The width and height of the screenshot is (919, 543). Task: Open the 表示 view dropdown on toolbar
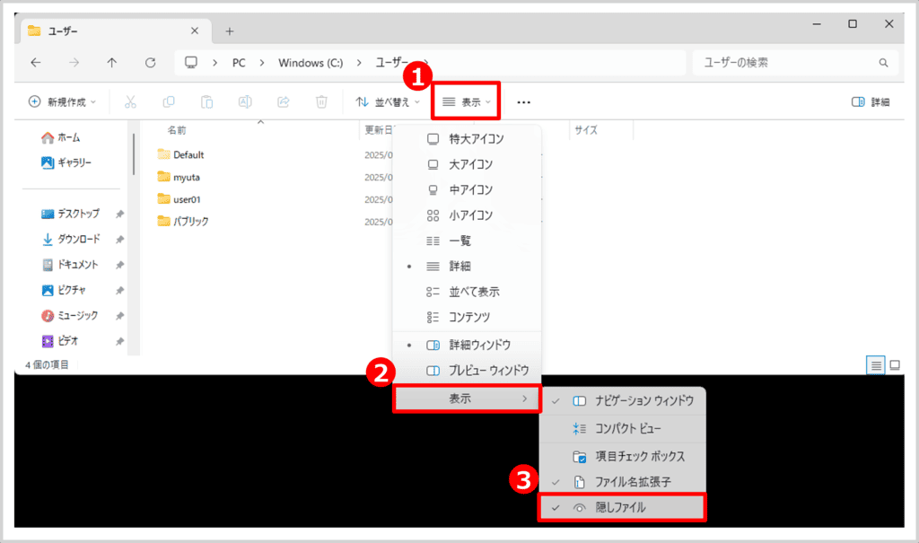[466, 102]
